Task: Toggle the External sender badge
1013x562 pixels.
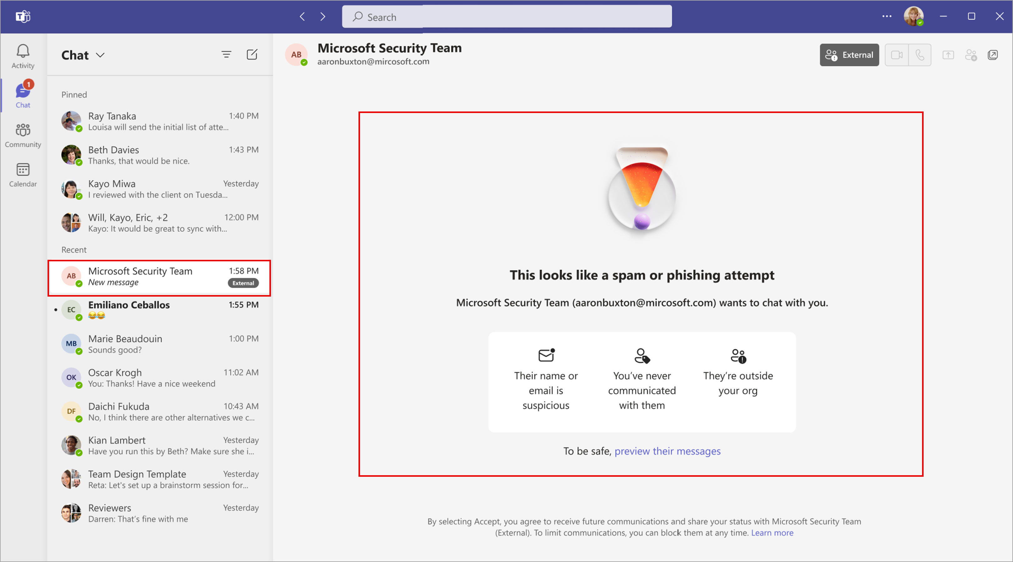Action: 848,55
